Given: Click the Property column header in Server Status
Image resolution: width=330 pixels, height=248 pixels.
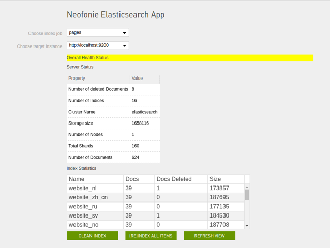Looking at the screenshot, I should click(x=98, y=79).
